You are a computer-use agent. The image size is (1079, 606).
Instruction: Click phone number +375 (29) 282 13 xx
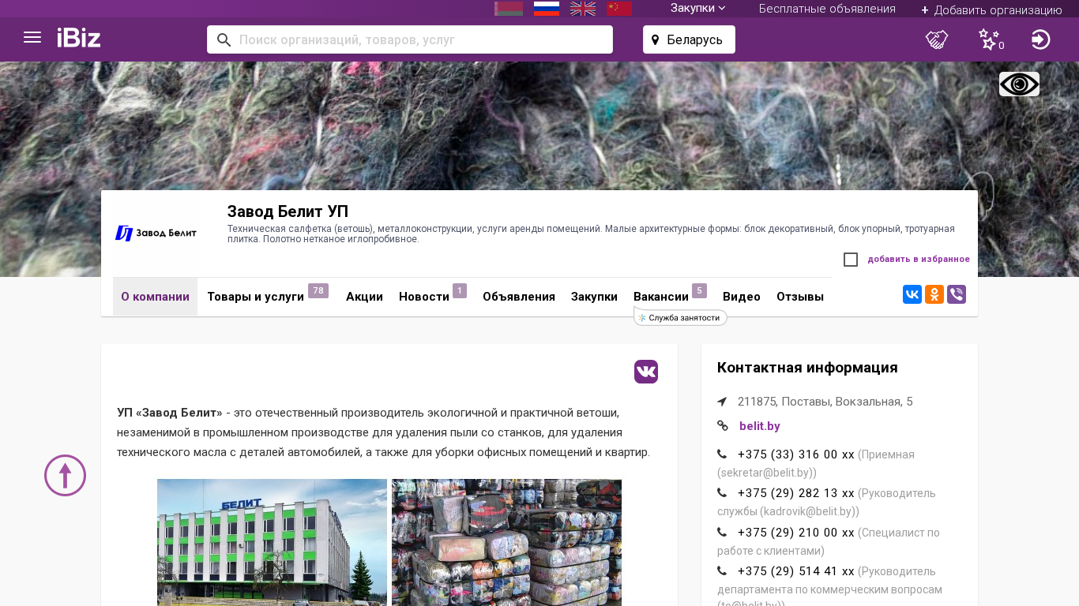[796, 493]
